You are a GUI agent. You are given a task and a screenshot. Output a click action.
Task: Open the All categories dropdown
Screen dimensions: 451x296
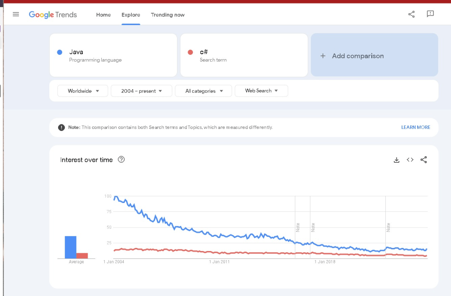point(203,91)
